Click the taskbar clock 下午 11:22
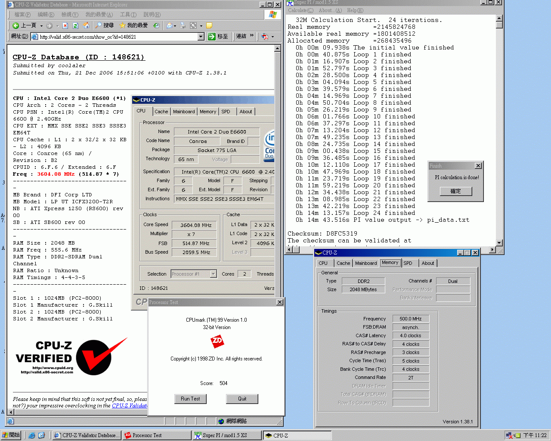 tap(535, 435)
